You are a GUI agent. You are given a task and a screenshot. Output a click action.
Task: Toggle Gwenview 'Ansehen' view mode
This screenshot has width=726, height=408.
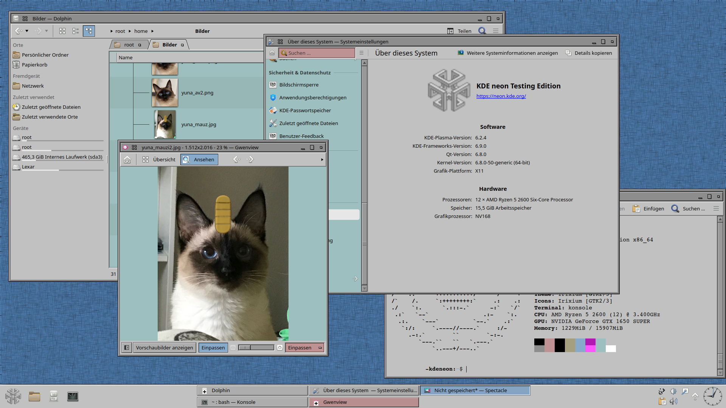click(x=199, y=159)
